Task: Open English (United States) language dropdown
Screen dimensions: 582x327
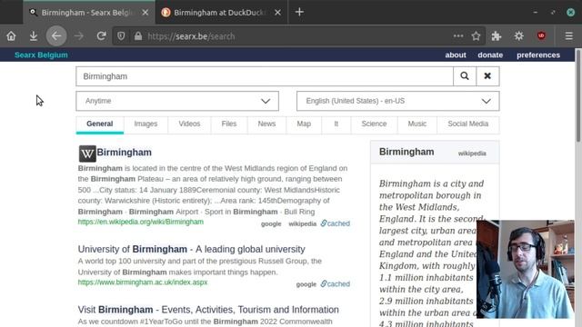Action: tap(398, 101)
